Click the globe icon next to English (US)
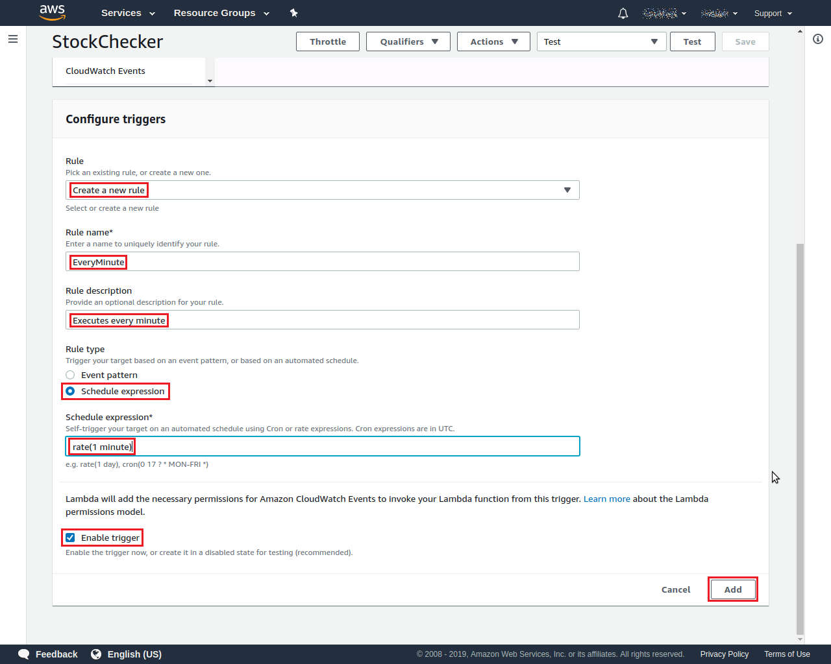 [x=97, y=654]
